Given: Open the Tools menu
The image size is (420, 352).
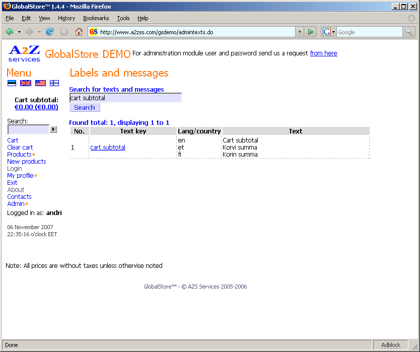Looking at the screenshot, I should [123, 18].
